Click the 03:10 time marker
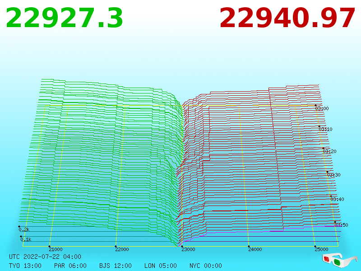Image resolution: width=361 pixels, height=271 pixels. [325, 129]
